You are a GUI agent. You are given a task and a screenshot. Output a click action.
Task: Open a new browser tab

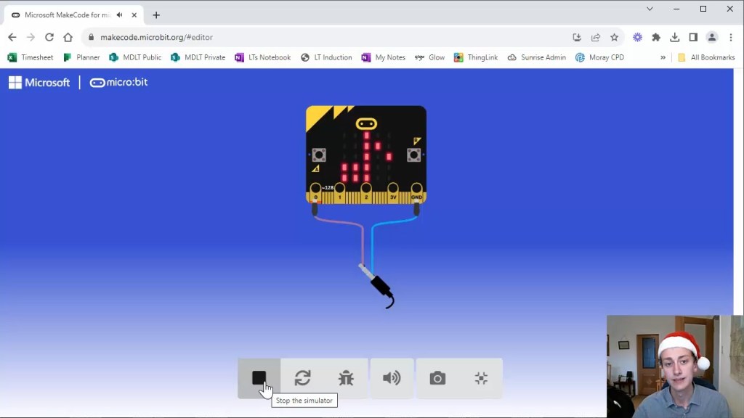[156, 15]
